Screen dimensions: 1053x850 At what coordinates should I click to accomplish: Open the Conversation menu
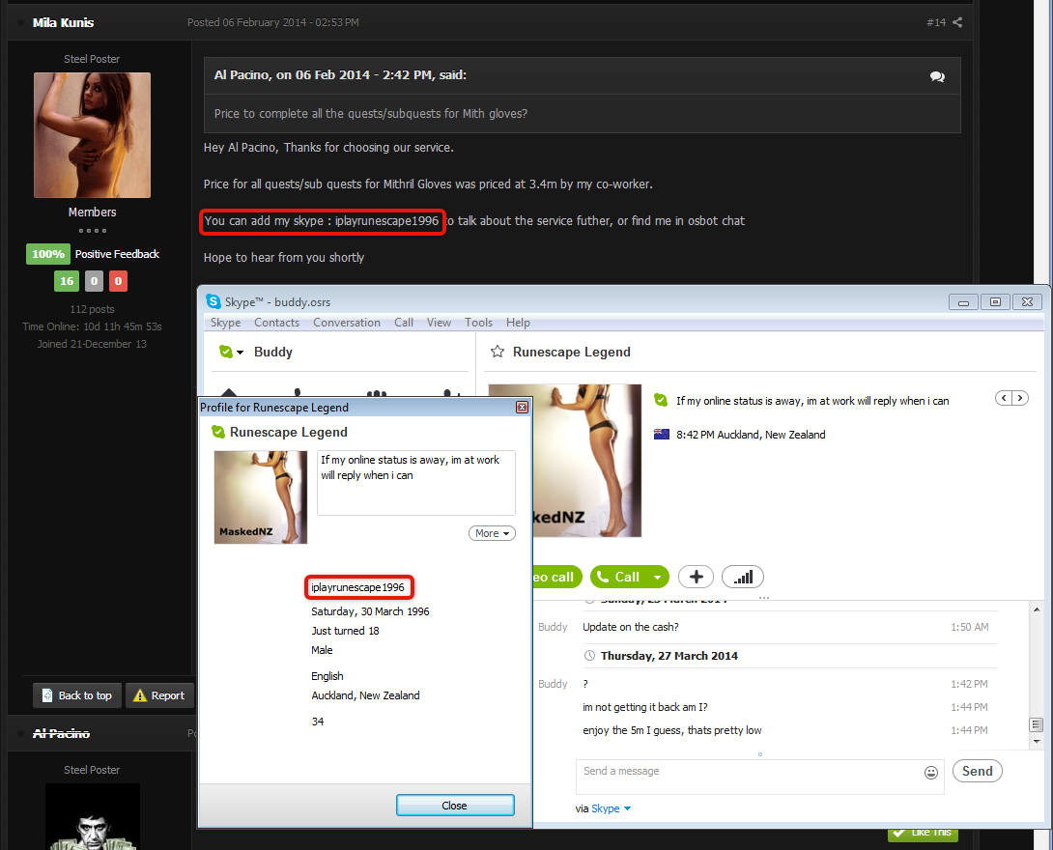[x=347, y=323]
